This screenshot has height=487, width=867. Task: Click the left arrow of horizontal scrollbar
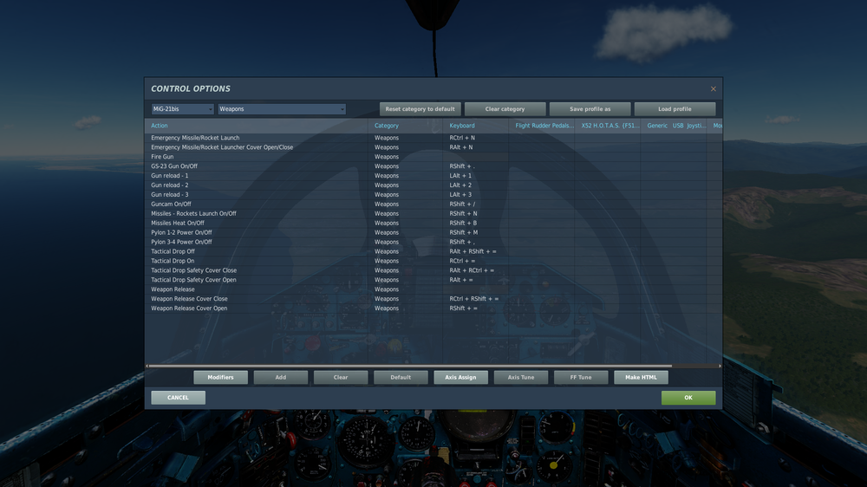[147, 366]
